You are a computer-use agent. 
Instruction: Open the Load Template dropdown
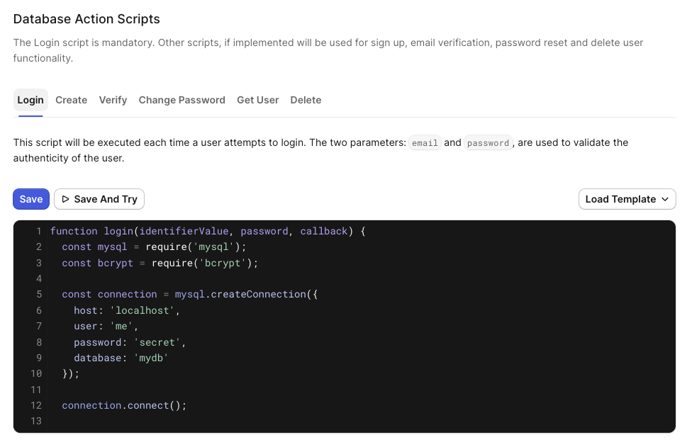click(627, 199)
